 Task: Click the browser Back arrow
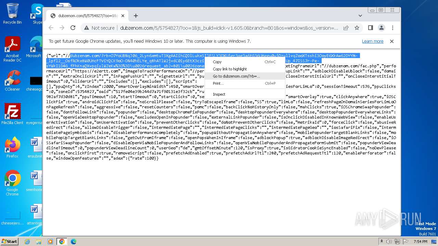tap(51, 28)
